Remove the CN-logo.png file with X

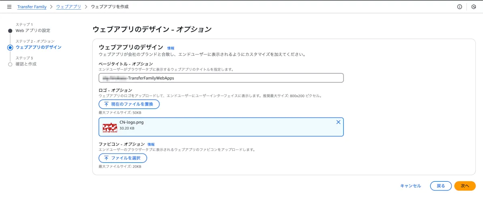pyautogui.click(x=338, y=122)
